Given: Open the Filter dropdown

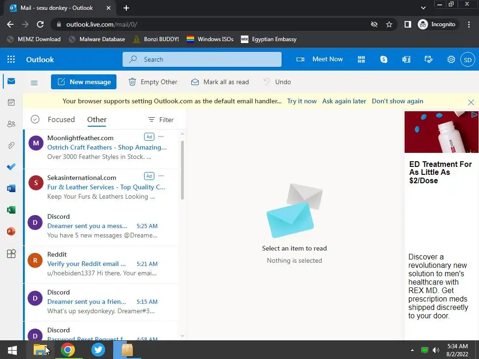Looking at the screenshot, I should pos(161,120).
